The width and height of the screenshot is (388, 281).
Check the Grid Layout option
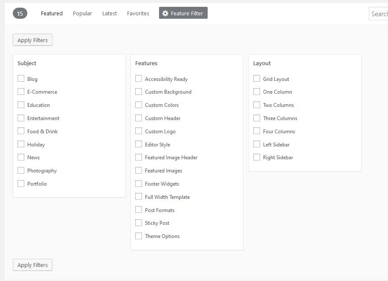click(x=257, y=79)
